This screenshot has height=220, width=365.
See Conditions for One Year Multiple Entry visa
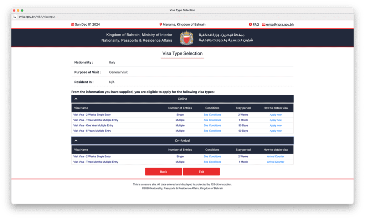tap(212, 126)
